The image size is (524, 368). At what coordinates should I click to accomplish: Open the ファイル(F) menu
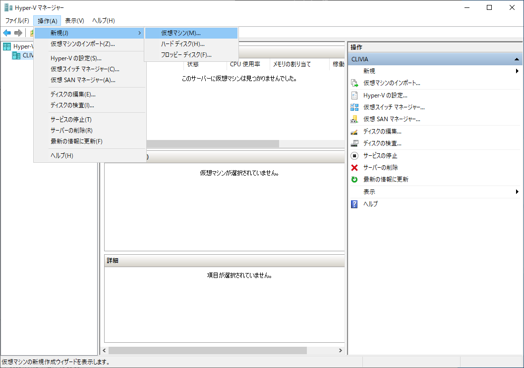pyautogui.click(x=17, y=21)
